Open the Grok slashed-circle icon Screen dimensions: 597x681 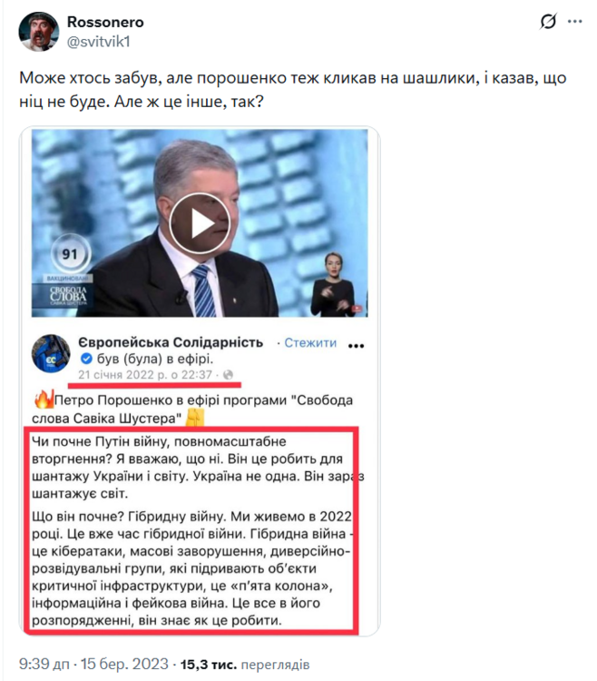click(548, 21)
